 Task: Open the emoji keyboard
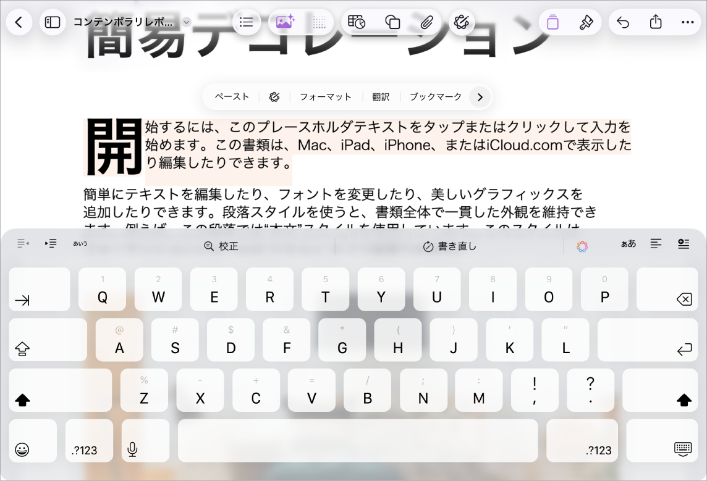click(32, 440)
